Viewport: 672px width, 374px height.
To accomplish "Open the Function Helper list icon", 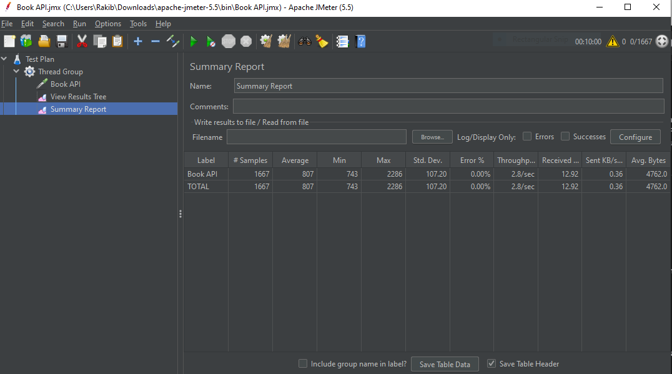I will [342, 42].
